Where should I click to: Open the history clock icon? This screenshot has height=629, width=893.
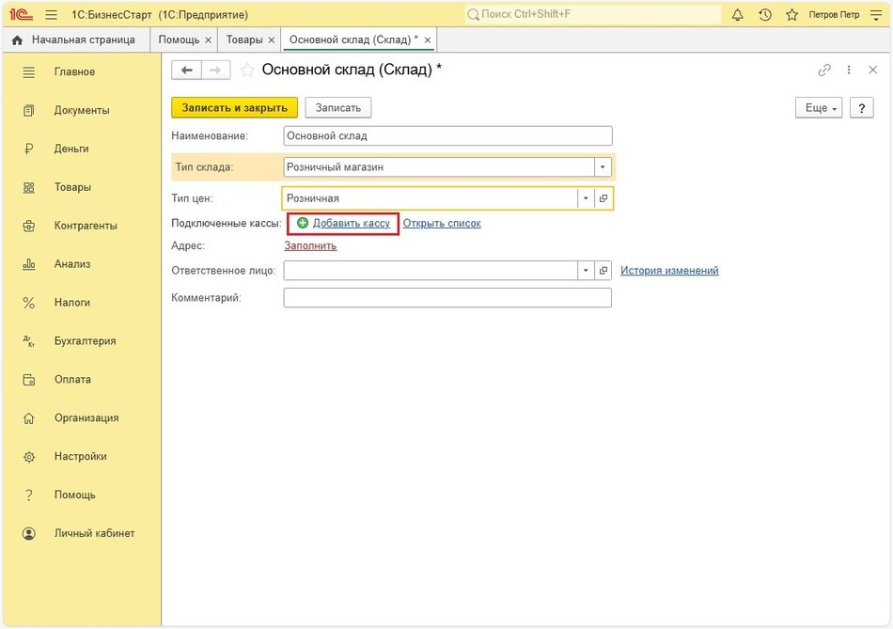click(765, 15)
